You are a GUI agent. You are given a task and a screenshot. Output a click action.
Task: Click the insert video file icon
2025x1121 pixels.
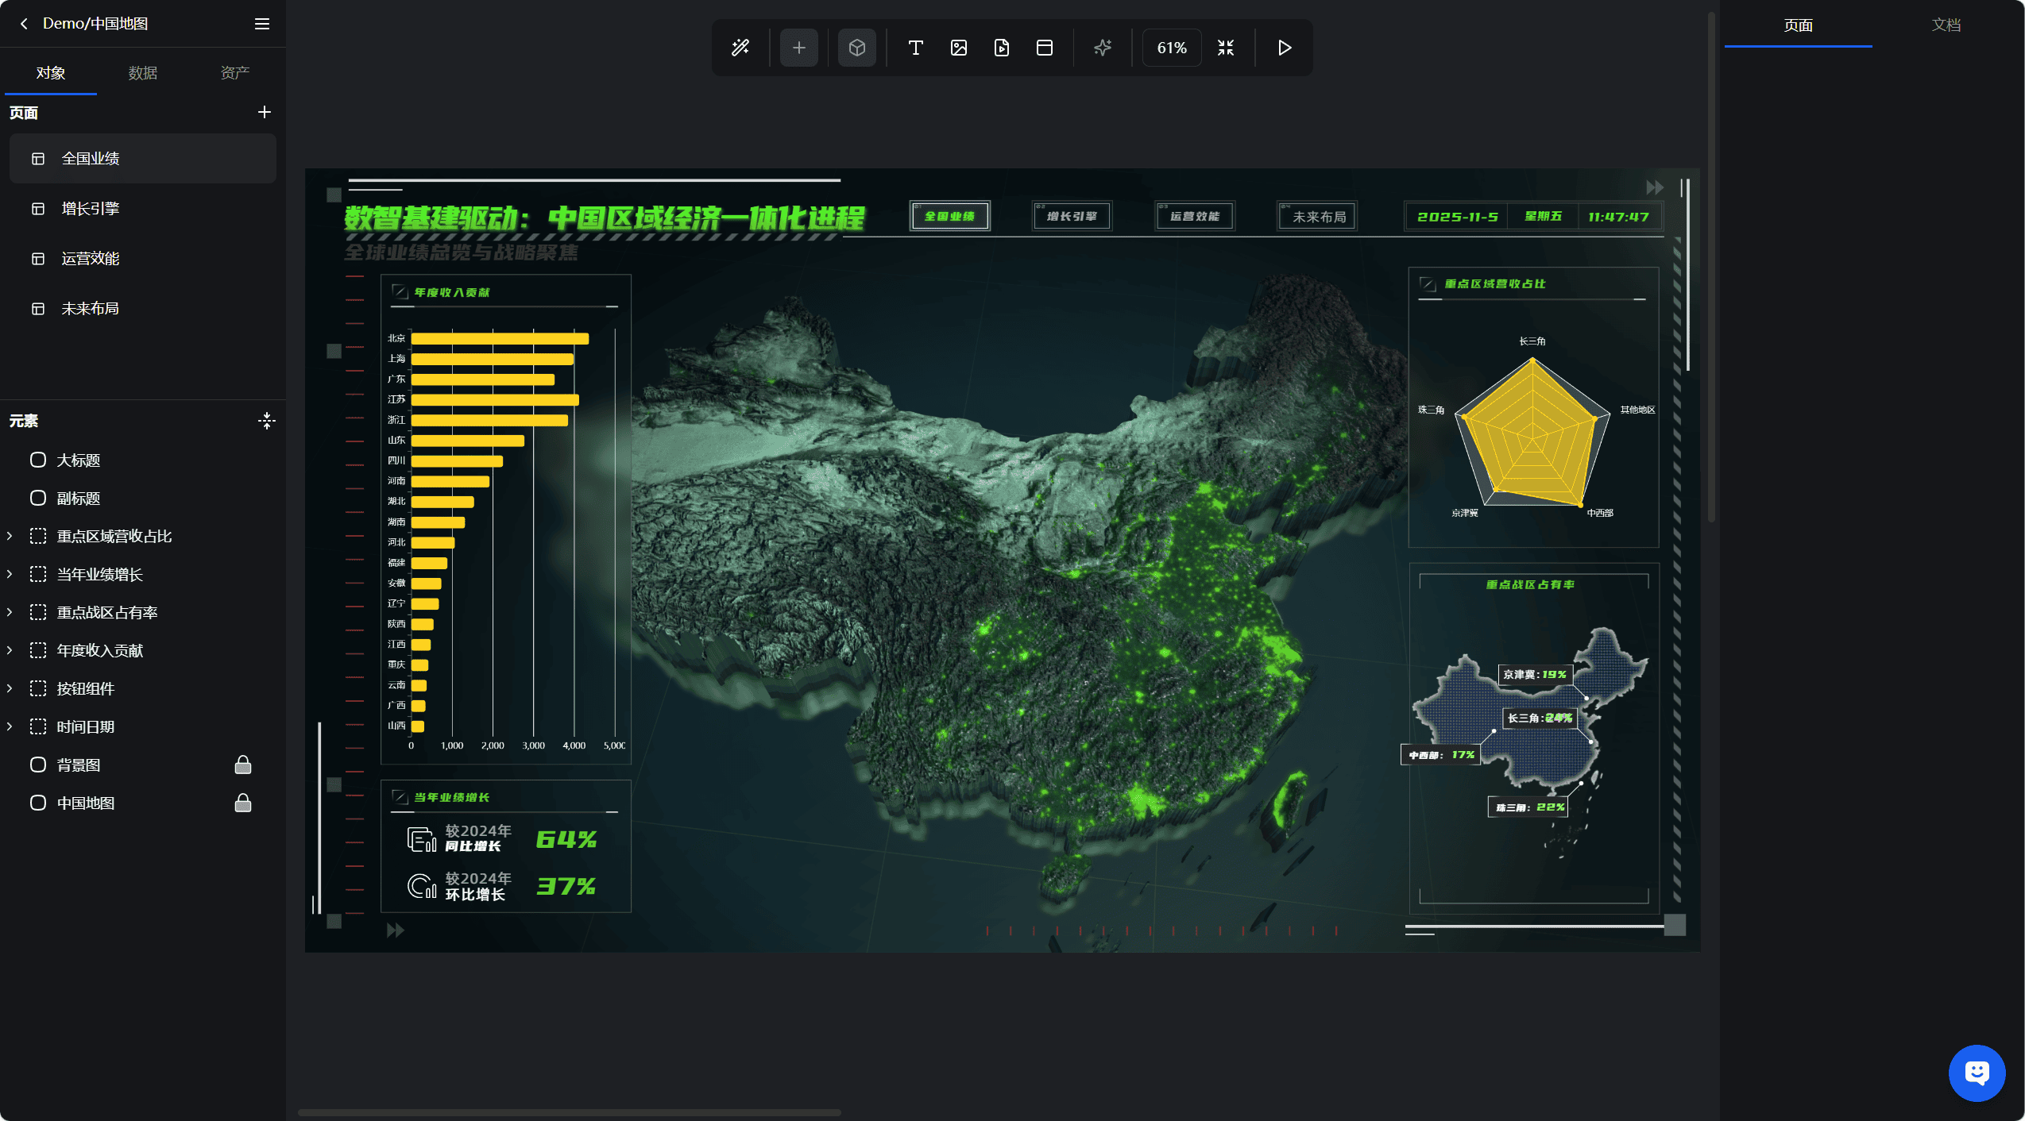point(1002,48)
